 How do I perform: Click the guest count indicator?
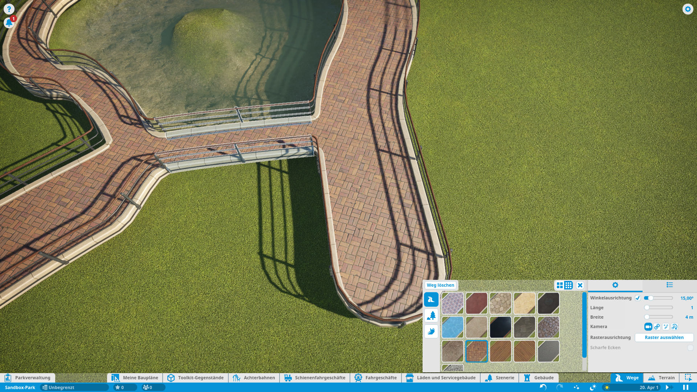click(153, 387)
